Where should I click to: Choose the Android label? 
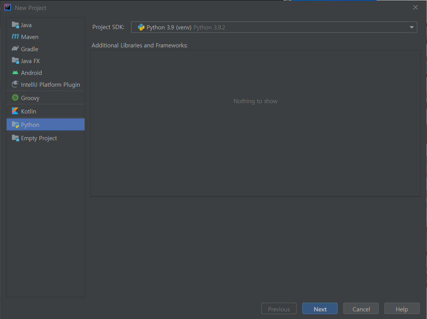[x=32, y=73]
